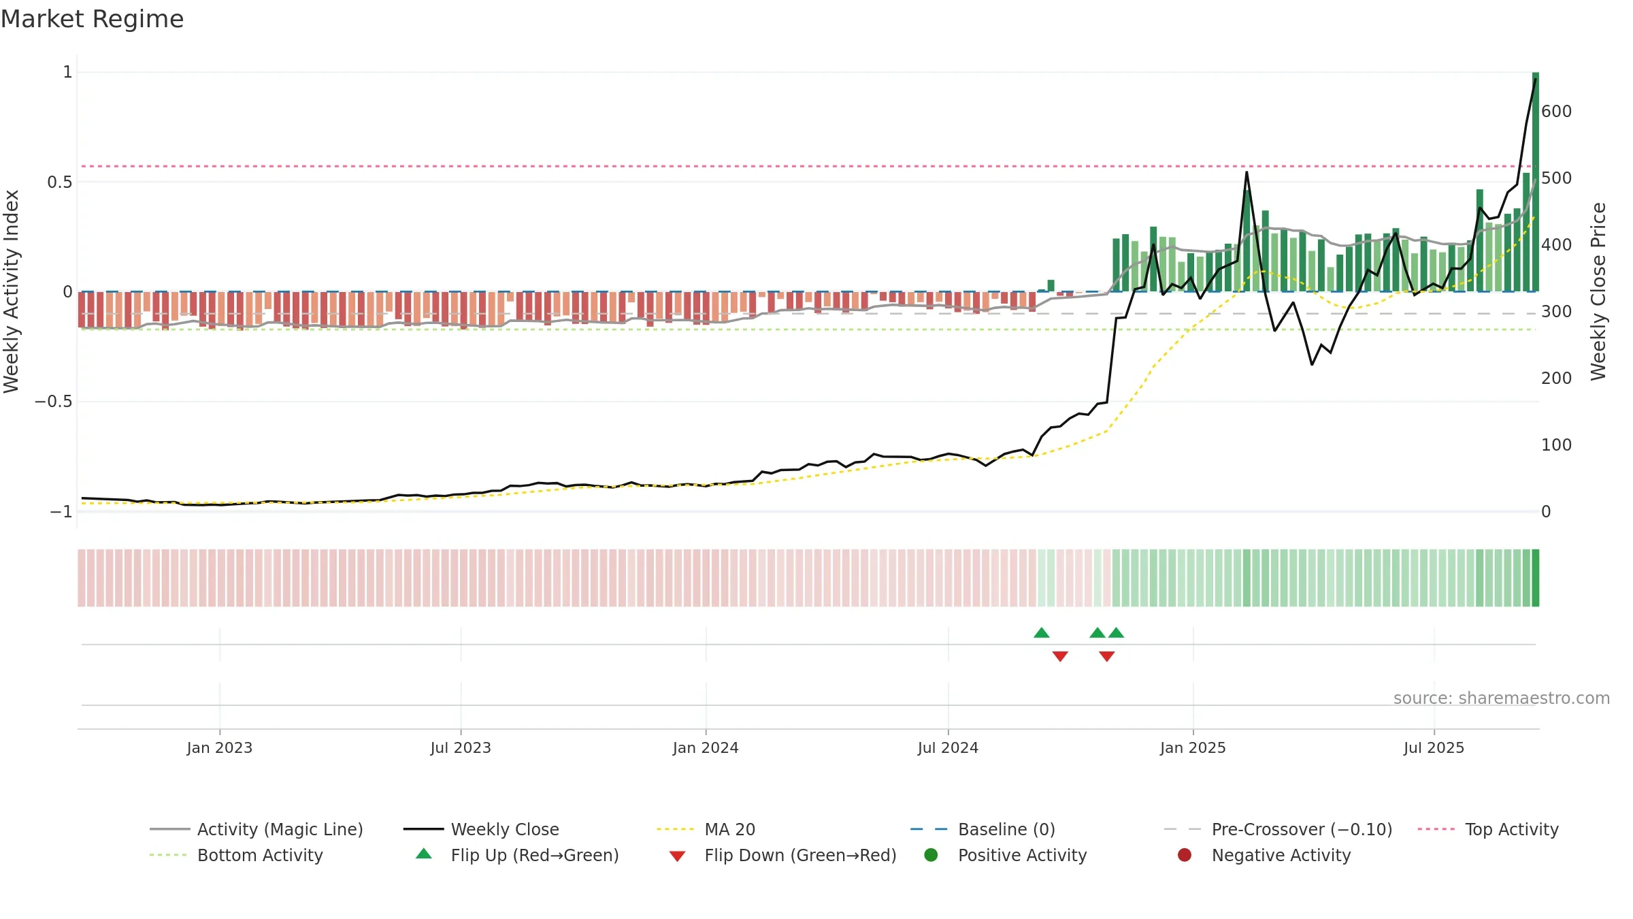Click the Market Regime chart title
Viewport: 1633px width, 919px height.
92,19
